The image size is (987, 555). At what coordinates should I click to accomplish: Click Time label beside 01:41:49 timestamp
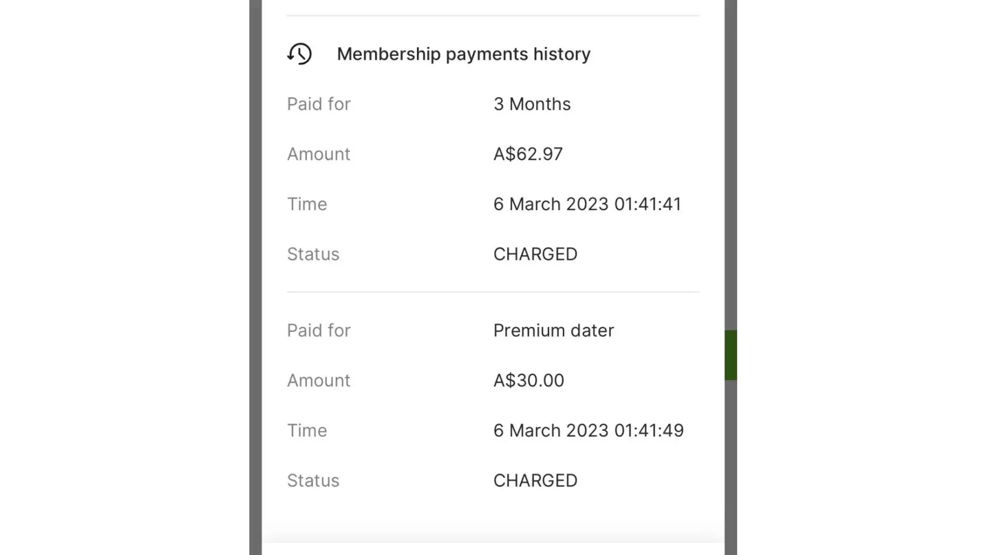307,430
